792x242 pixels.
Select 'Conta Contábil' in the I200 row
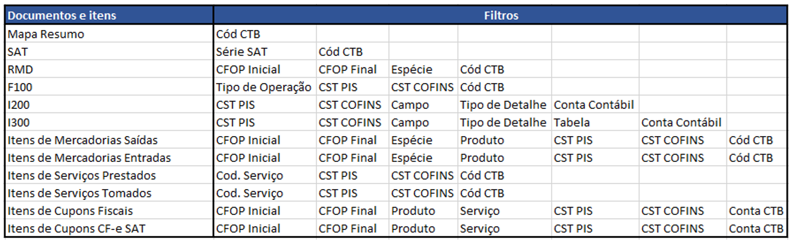pos(593,105)
